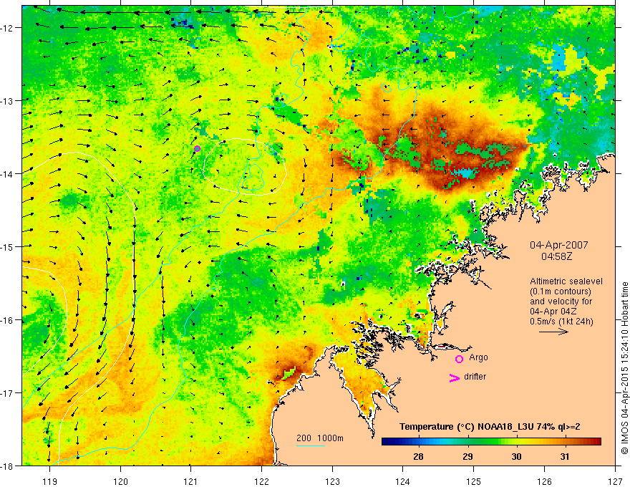Click longitude axis label 120
The image size is (630, 487).
[120, 481]
